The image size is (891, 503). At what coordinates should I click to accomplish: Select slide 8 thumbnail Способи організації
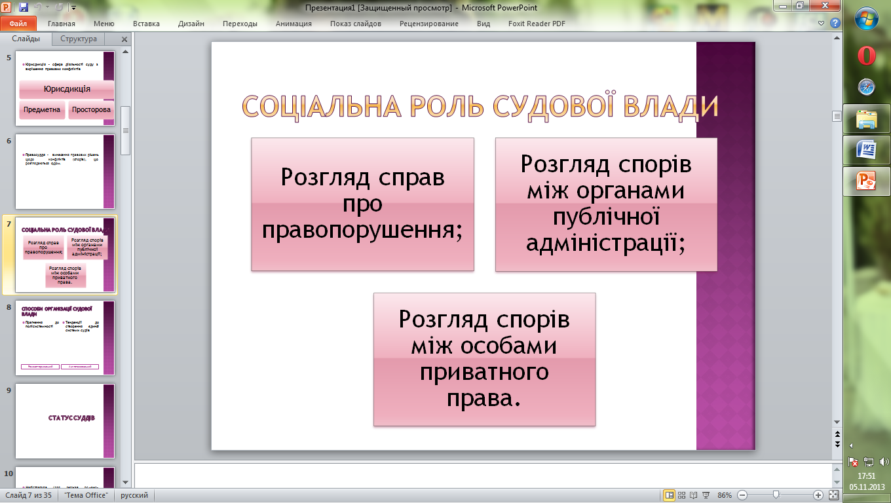[65, 338]
